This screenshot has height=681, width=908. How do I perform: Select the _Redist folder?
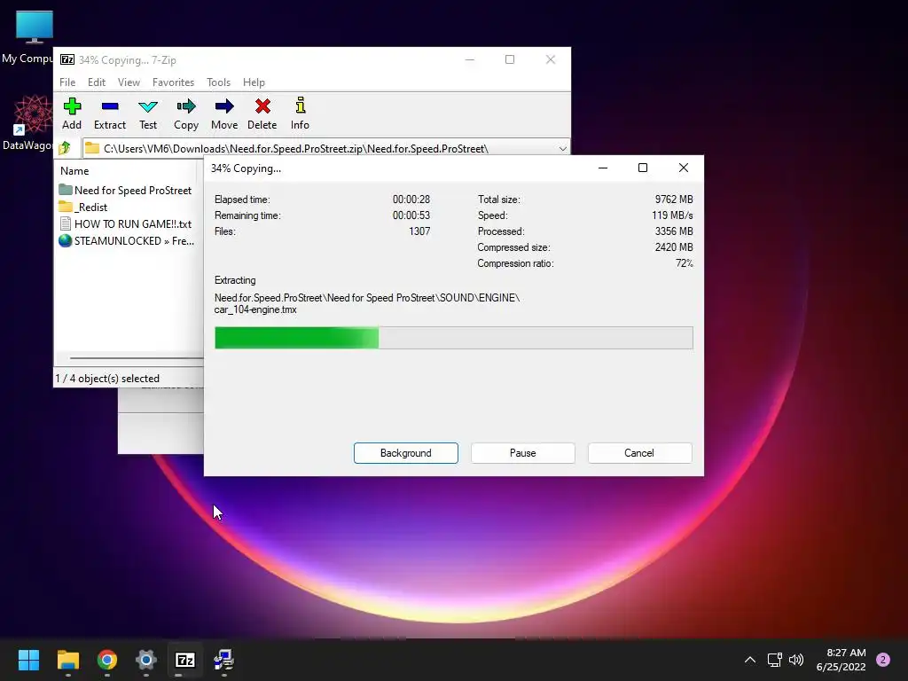click(x=83, y=207)
